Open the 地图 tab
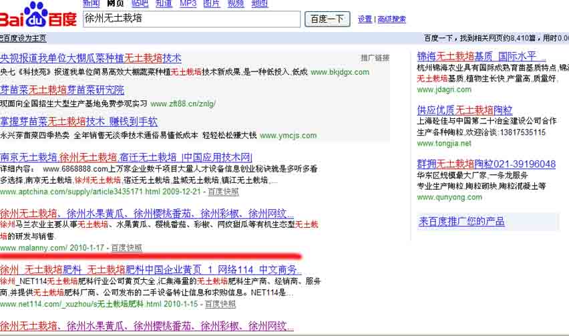The width and height of the screenshot is (569, 336). click(260, 3)
